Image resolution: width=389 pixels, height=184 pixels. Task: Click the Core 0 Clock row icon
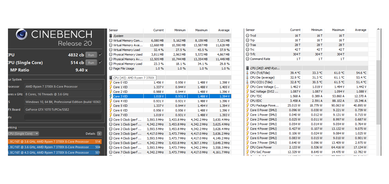click(111, 120)
